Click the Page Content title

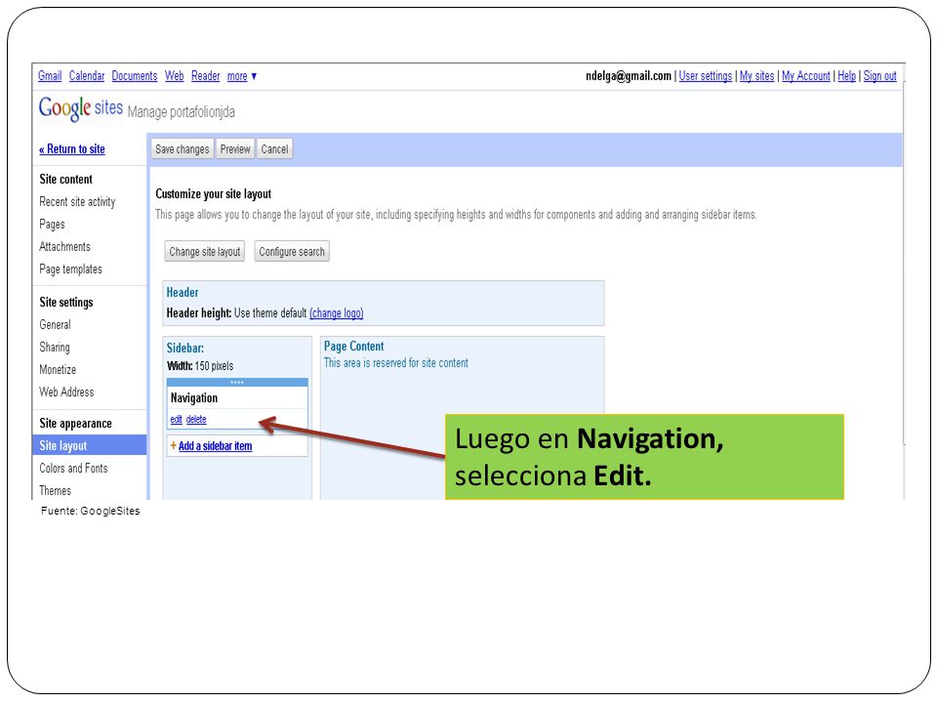coord(353,346)
